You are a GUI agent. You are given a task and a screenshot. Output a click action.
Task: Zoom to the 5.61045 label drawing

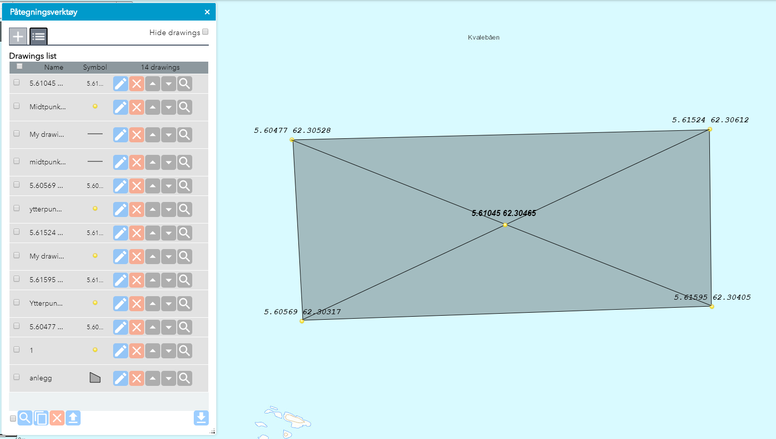185,84
